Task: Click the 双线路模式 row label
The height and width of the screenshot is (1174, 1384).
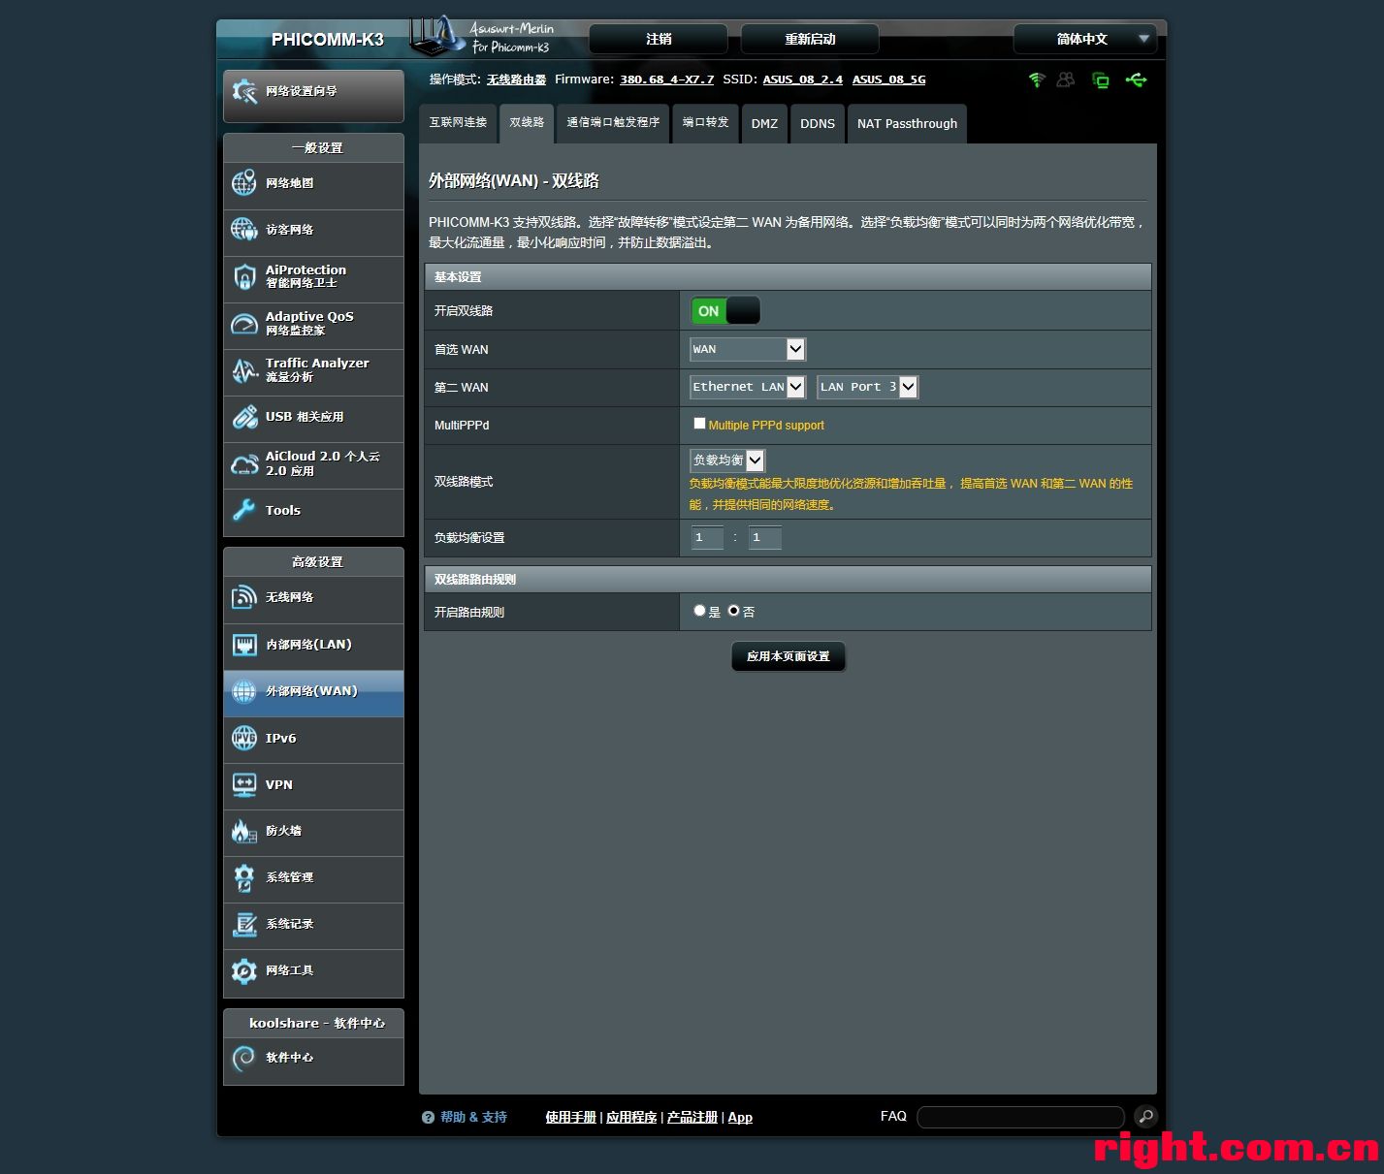Action: (464, 482)
